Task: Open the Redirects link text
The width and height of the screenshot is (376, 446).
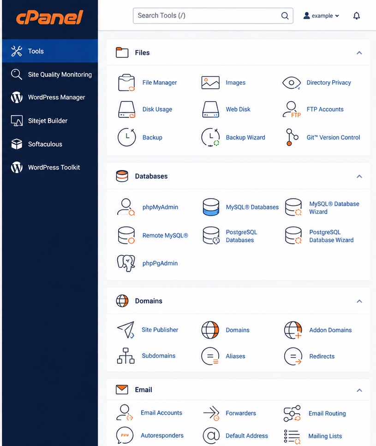Action: (x=322, y=356)
